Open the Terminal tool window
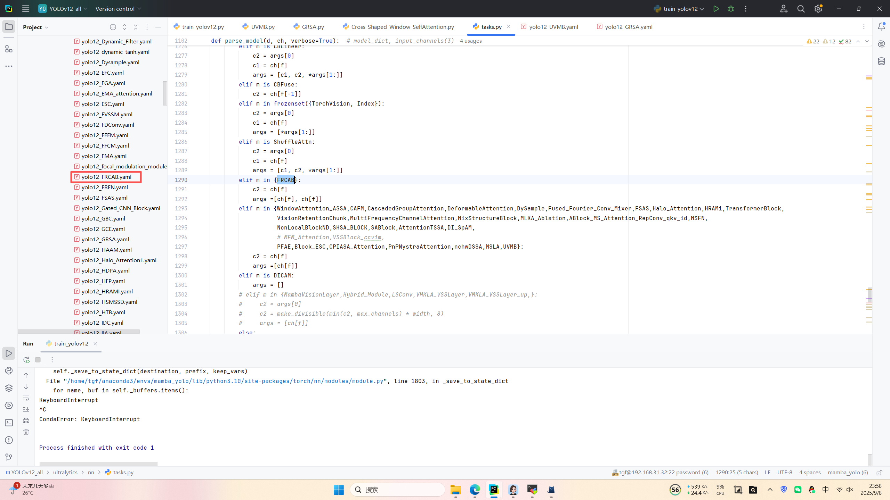Screen dimensions: 890x500 pyautogui.click(x=9, y=423)
